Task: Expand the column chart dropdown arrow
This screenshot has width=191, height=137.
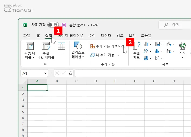Action: [x=151, y=44]
